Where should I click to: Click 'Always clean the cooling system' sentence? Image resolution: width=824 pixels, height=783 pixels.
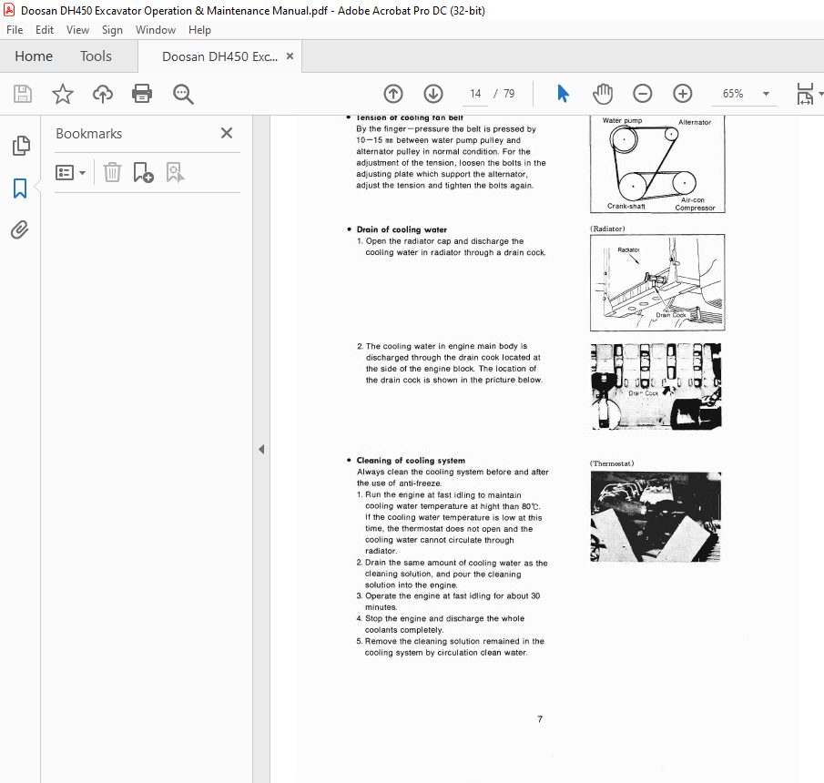(453, 478)
